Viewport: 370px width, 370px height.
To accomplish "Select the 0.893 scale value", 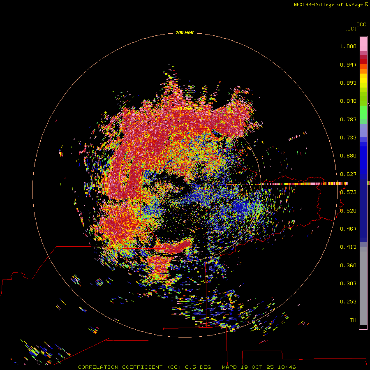I will pos(348,83).
